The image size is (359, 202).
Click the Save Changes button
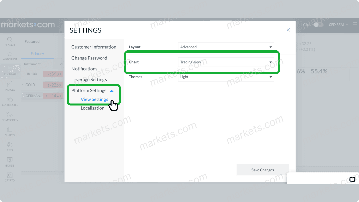262,170
